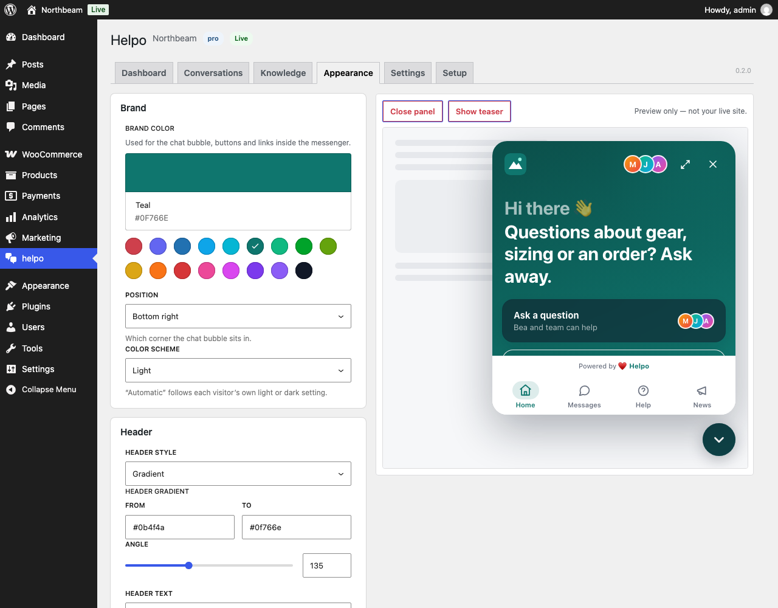778x608 pixels.
Task: Open Marketing via the megaphone icon
Action: (x=11, y=238)
